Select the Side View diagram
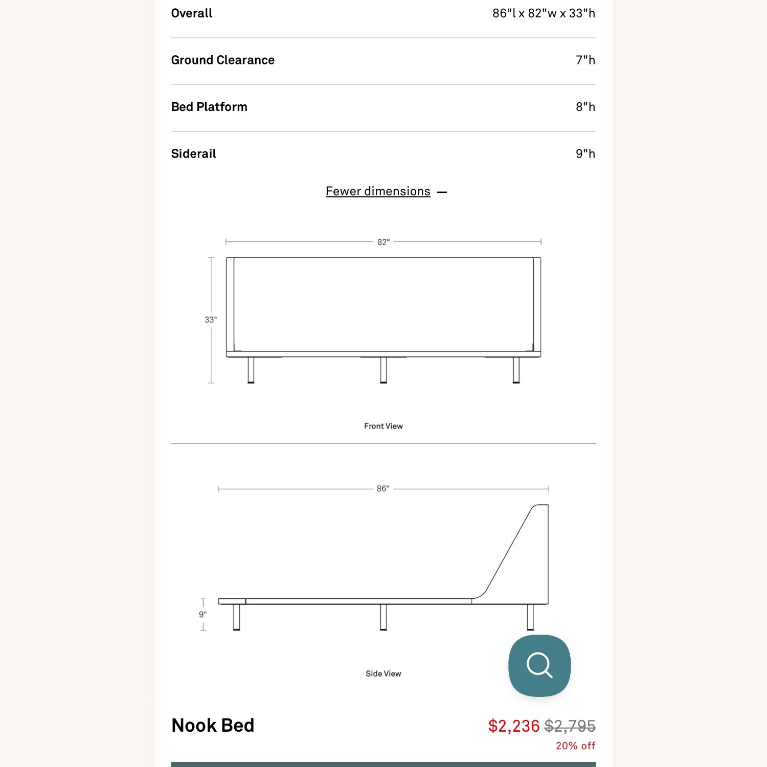The height and width of the screenshot is (767, 767). (x=382, y=562)
